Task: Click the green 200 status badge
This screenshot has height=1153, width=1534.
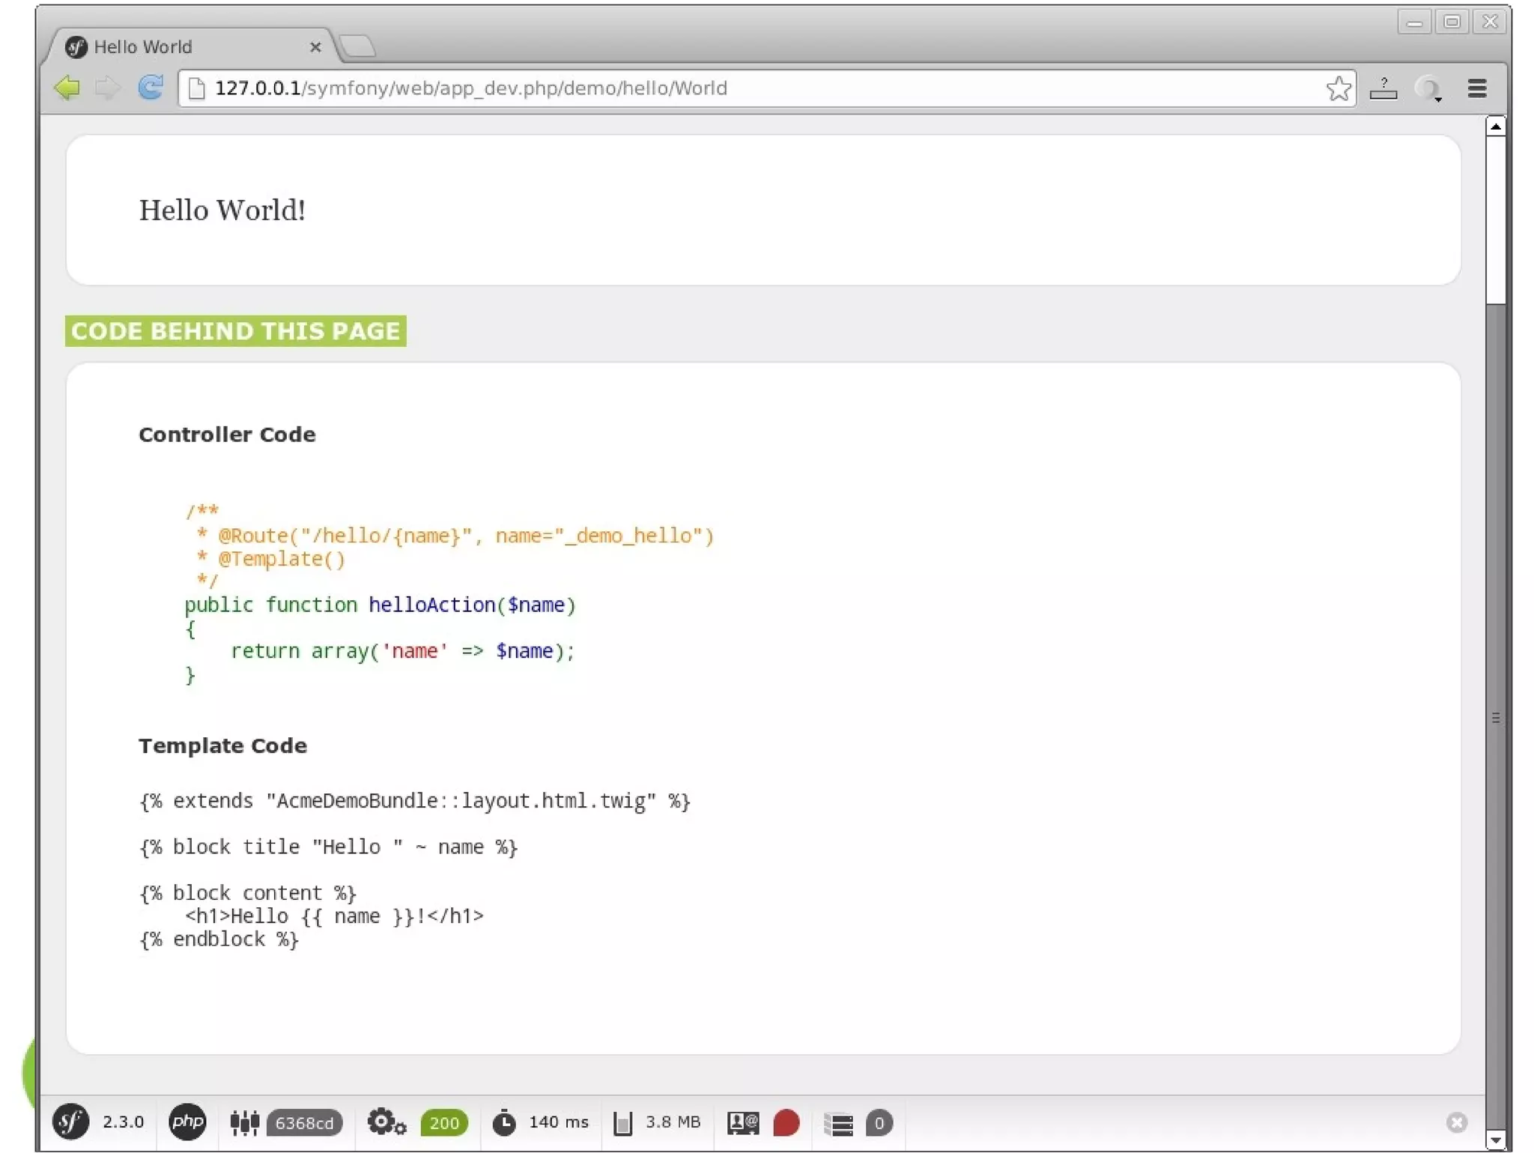Action: pyautogui.click(x=444, y=1123)
